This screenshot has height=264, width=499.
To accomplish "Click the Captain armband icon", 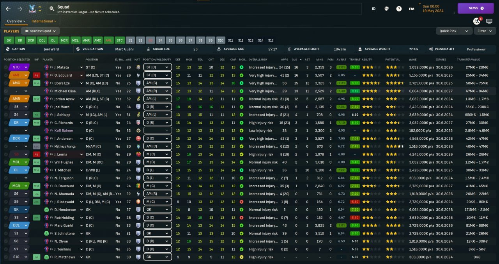I will [x=8, y=49].
